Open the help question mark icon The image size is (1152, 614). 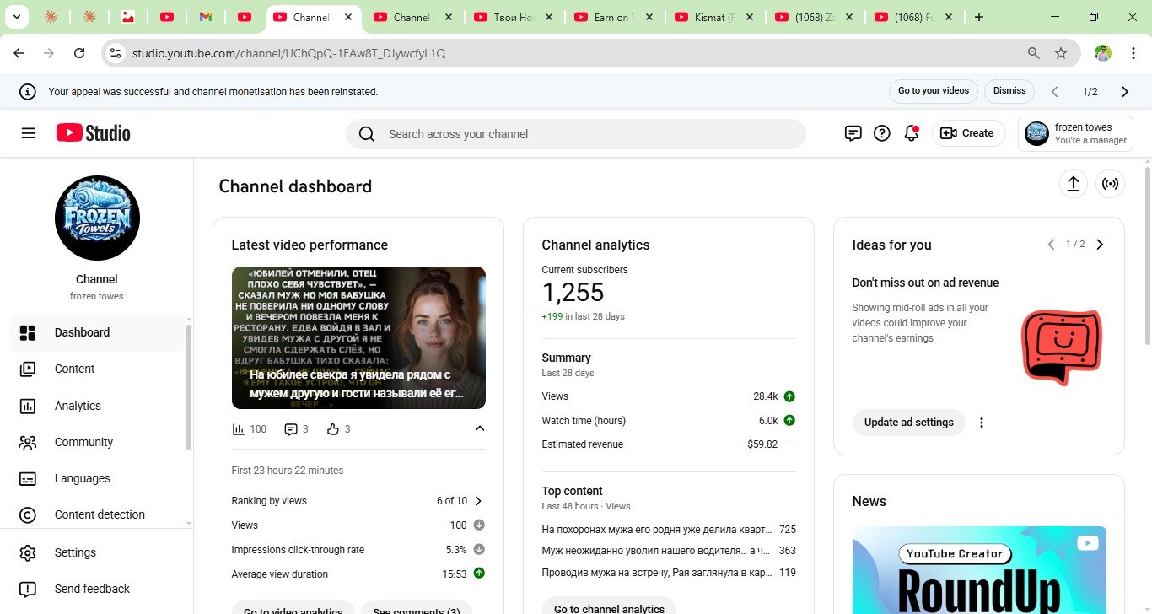click(x=882, y=133)
